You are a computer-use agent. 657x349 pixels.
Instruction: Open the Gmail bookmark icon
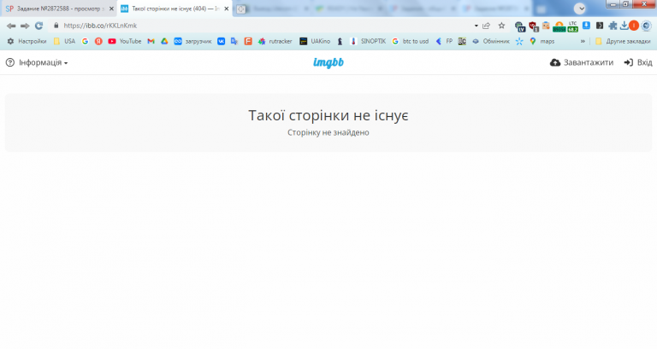pos(151,41)
